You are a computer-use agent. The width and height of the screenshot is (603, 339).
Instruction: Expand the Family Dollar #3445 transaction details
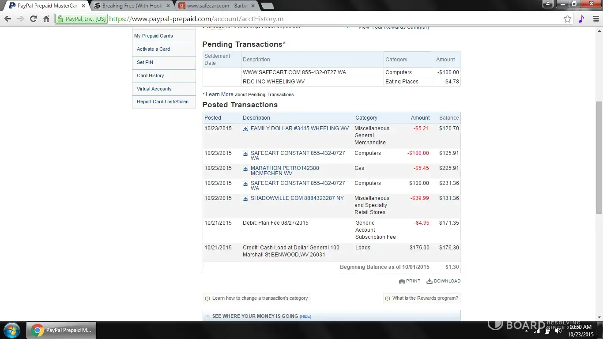[x=245, y=129]
